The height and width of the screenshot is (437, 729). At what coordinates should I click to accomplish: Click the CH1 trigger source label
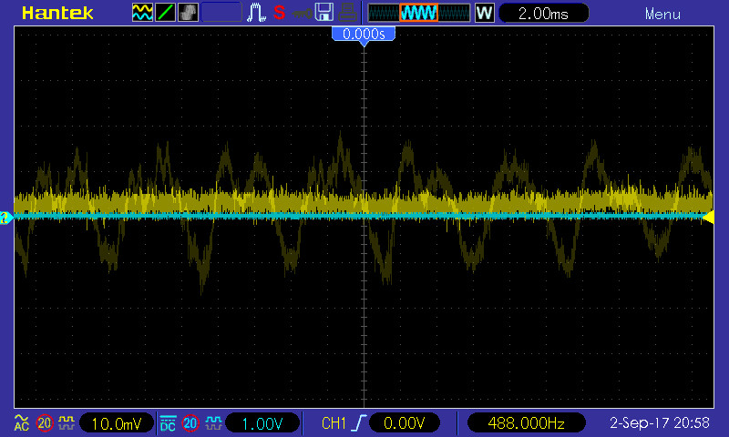(x=334, y=423)
